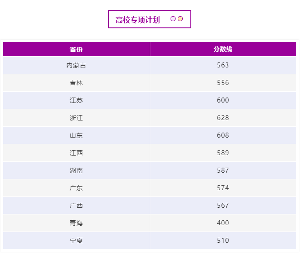Click the 高校专项计划 title box

click(138, 20)
